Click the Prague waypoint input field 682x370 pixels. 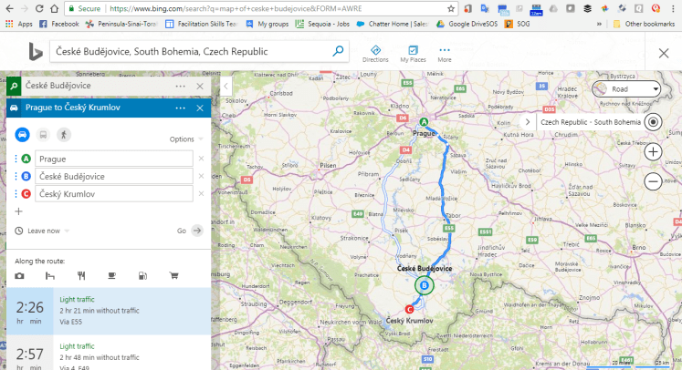coord(113,159)
